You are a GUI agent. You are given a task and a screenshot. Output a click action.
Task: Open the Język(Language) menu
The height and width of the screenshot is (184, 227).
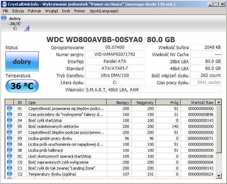pos(104,11)
